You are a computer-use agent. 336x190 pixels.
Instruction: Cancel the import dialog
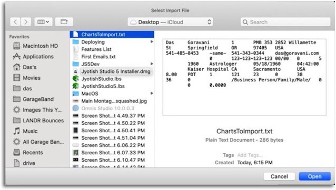tap(279, 176)
